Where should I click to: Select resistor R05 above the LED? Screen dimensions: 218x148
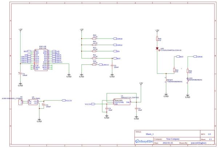coord(157,39)
